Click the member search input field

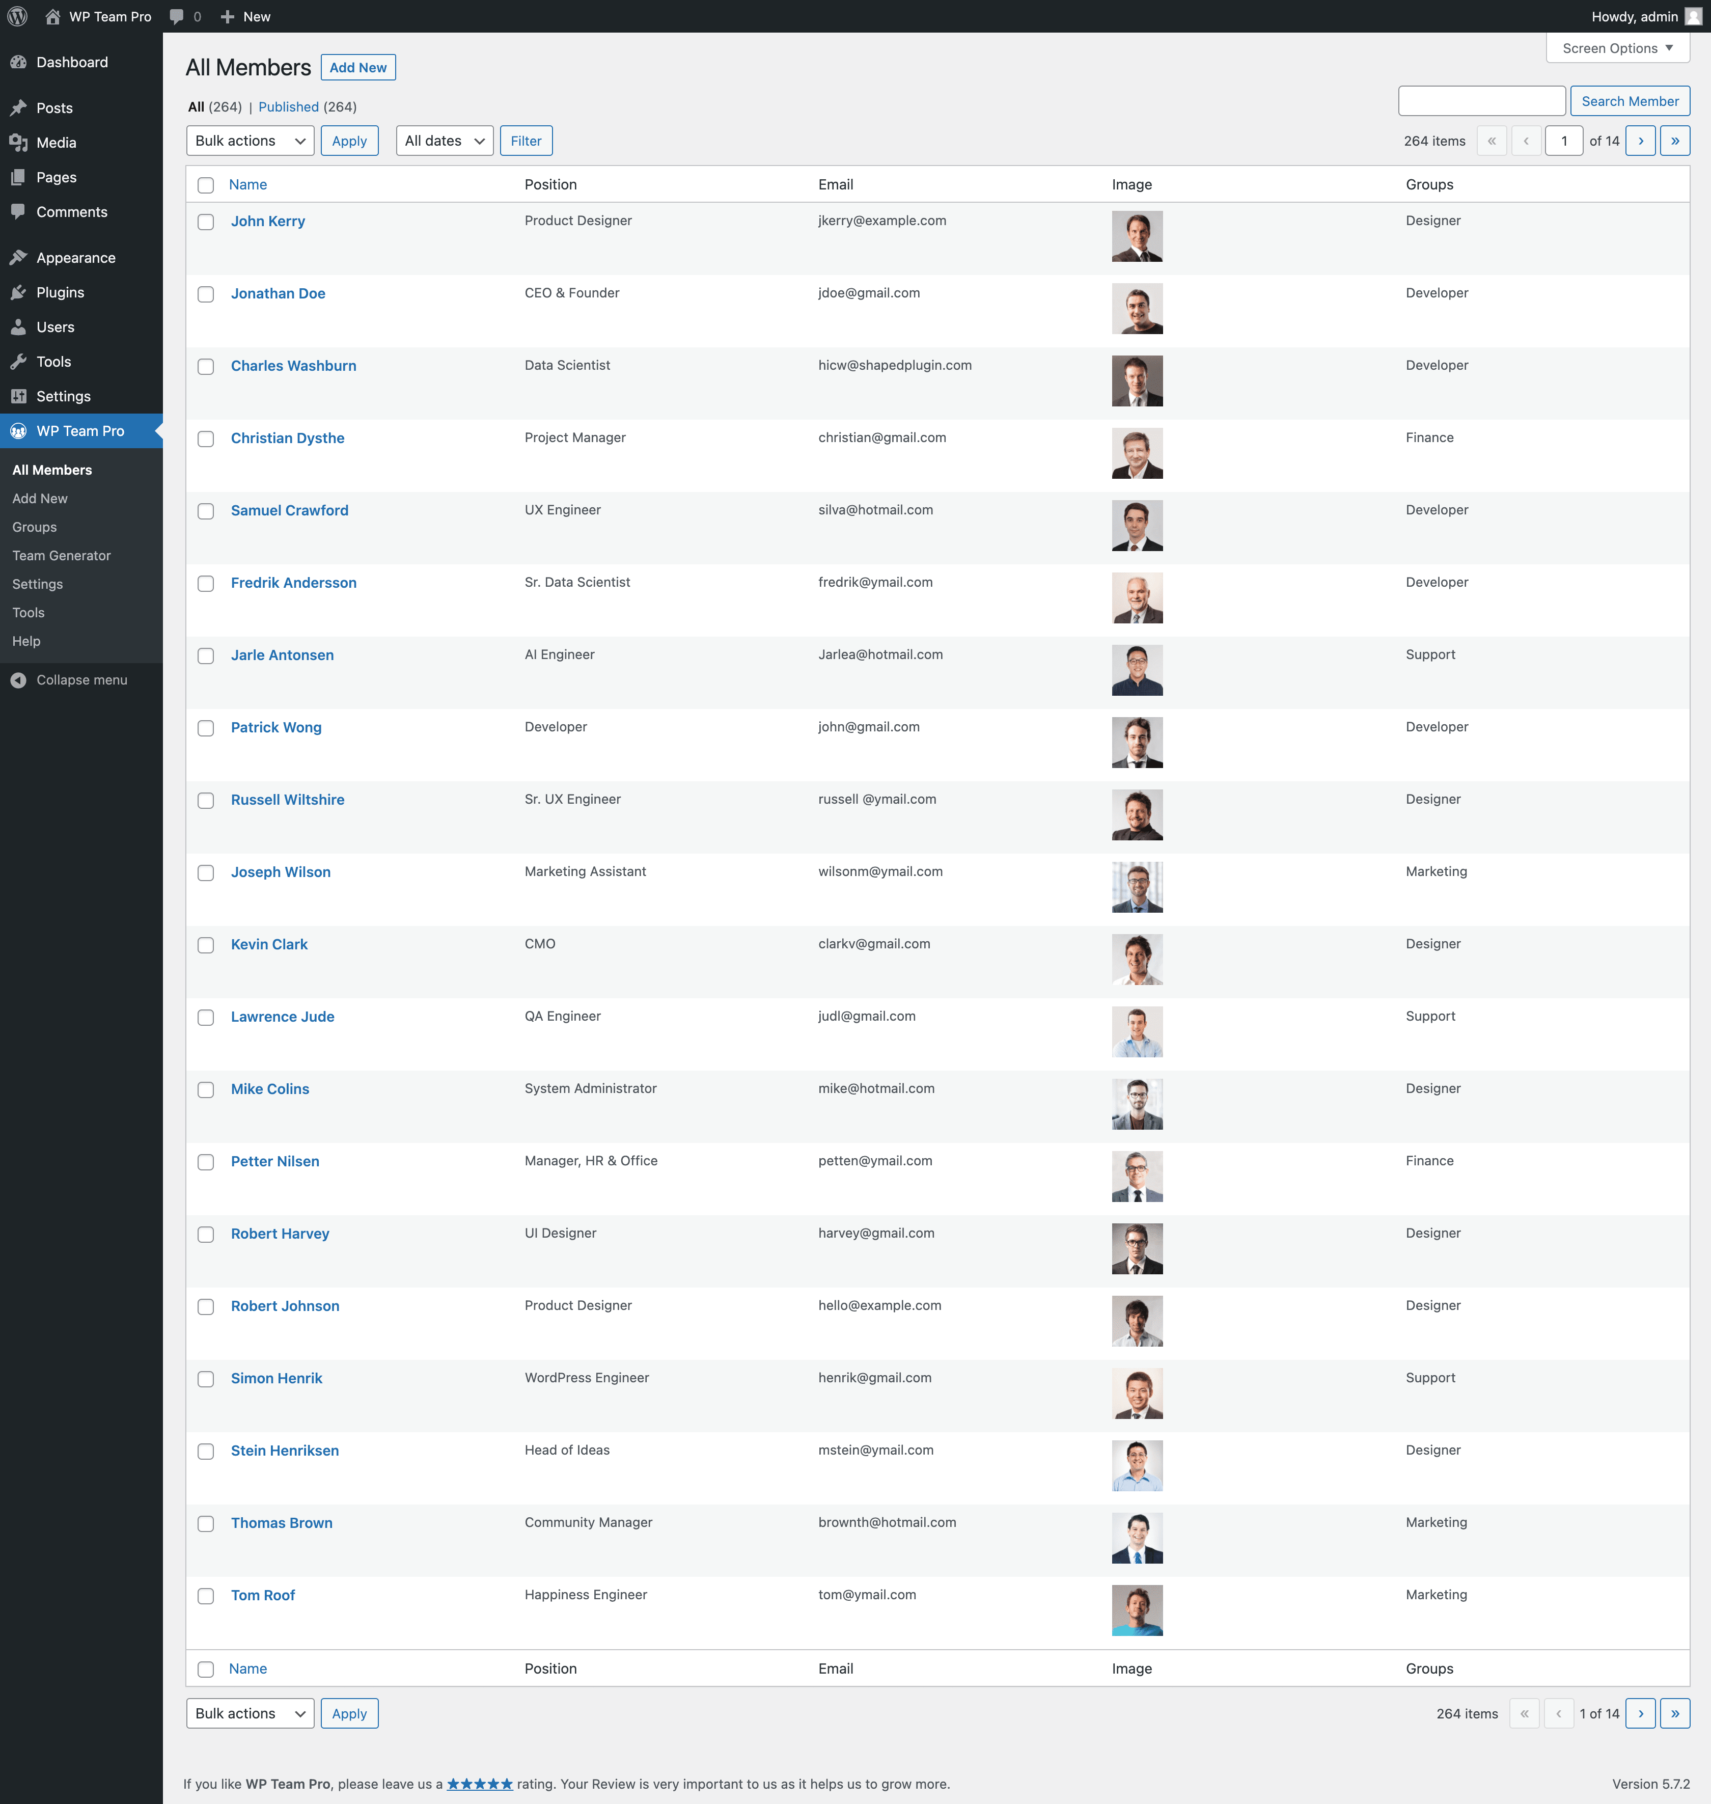(1481, 101)
